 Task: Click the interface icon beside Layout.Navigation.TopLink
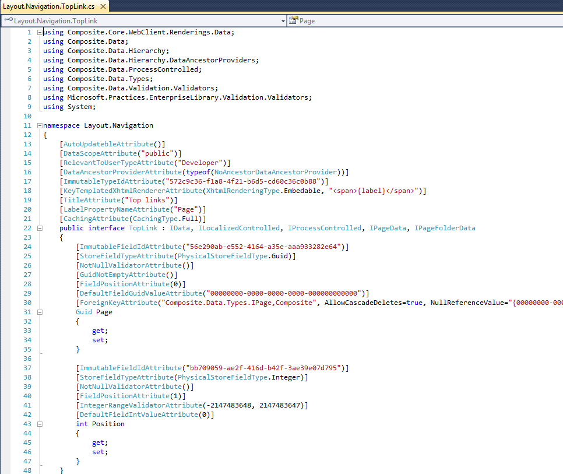[x=8, y=21]
